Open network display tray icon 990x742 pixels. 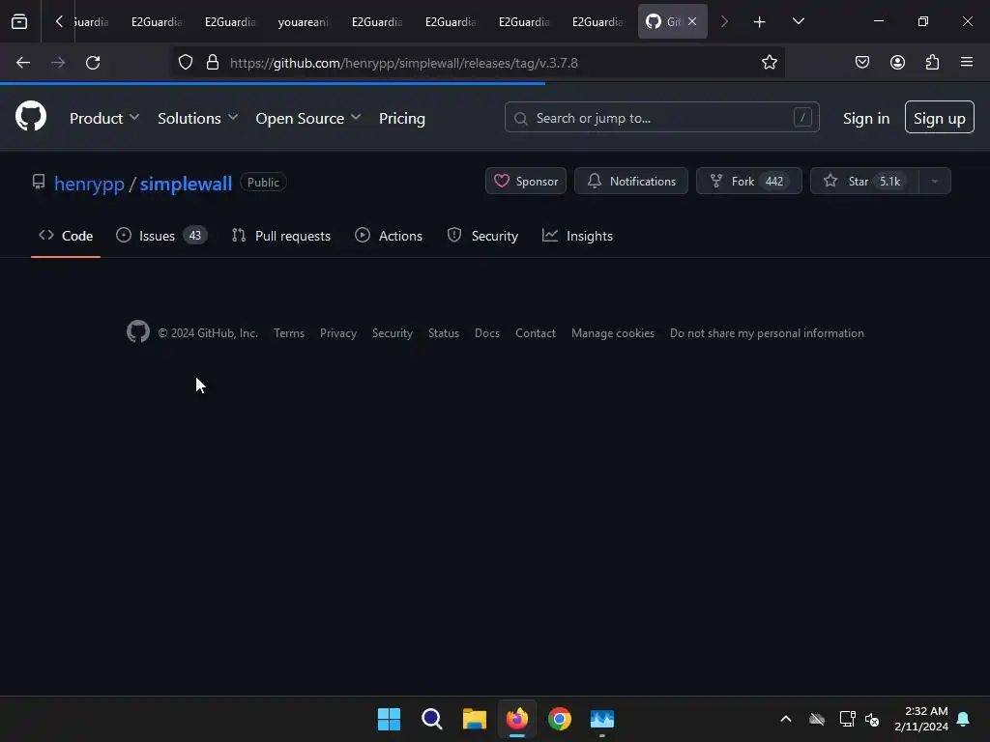click(x=847, y=719)
